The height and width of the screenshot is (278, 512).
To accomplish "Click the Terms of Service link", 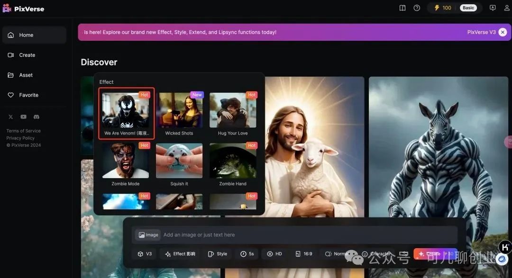I will 23,131.
